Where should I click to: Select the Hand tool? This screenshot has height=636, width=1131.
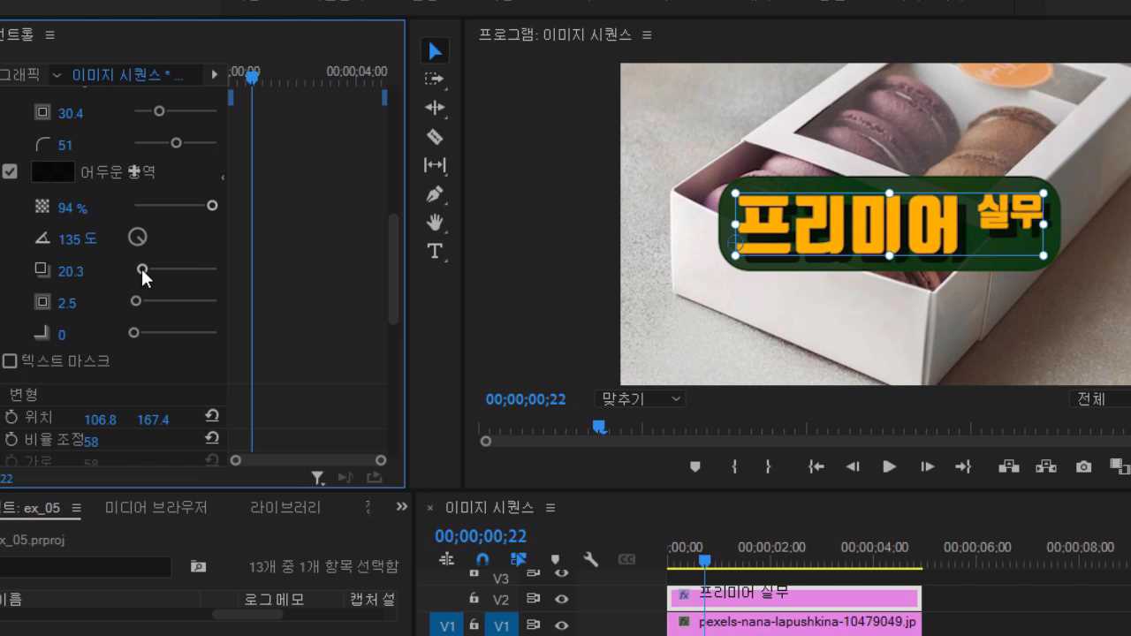point(435,223)
